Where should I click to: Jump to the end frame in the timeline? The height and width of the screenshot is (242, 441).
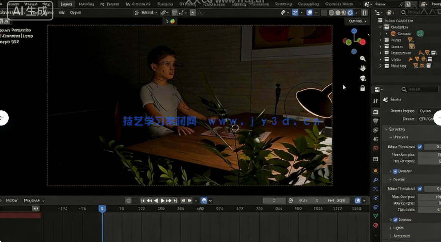(175, 200)
